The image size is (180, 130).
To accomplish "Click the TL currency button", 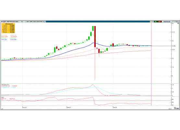I will [22, 22].
